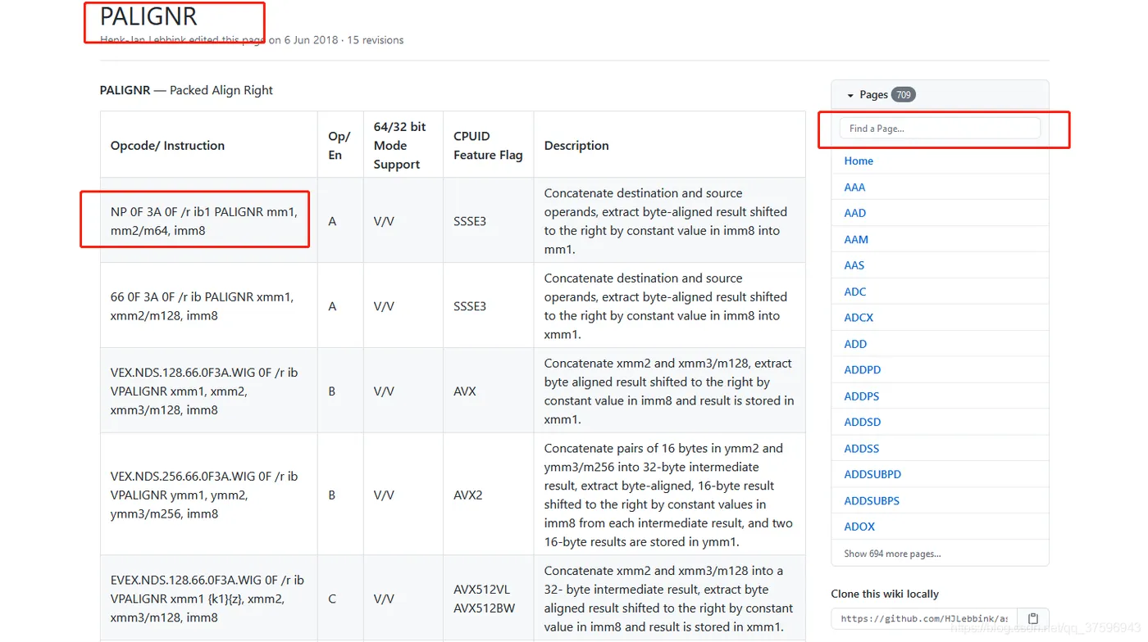Select the VEX.NDS.128 VPALIGNR xmm1 cell

(x=208, y=391)
